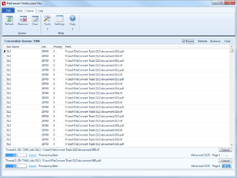Open the Tools hammer-and-wrench icon
237x178 pixels.
pyautogui.click(x=47, y=19)
